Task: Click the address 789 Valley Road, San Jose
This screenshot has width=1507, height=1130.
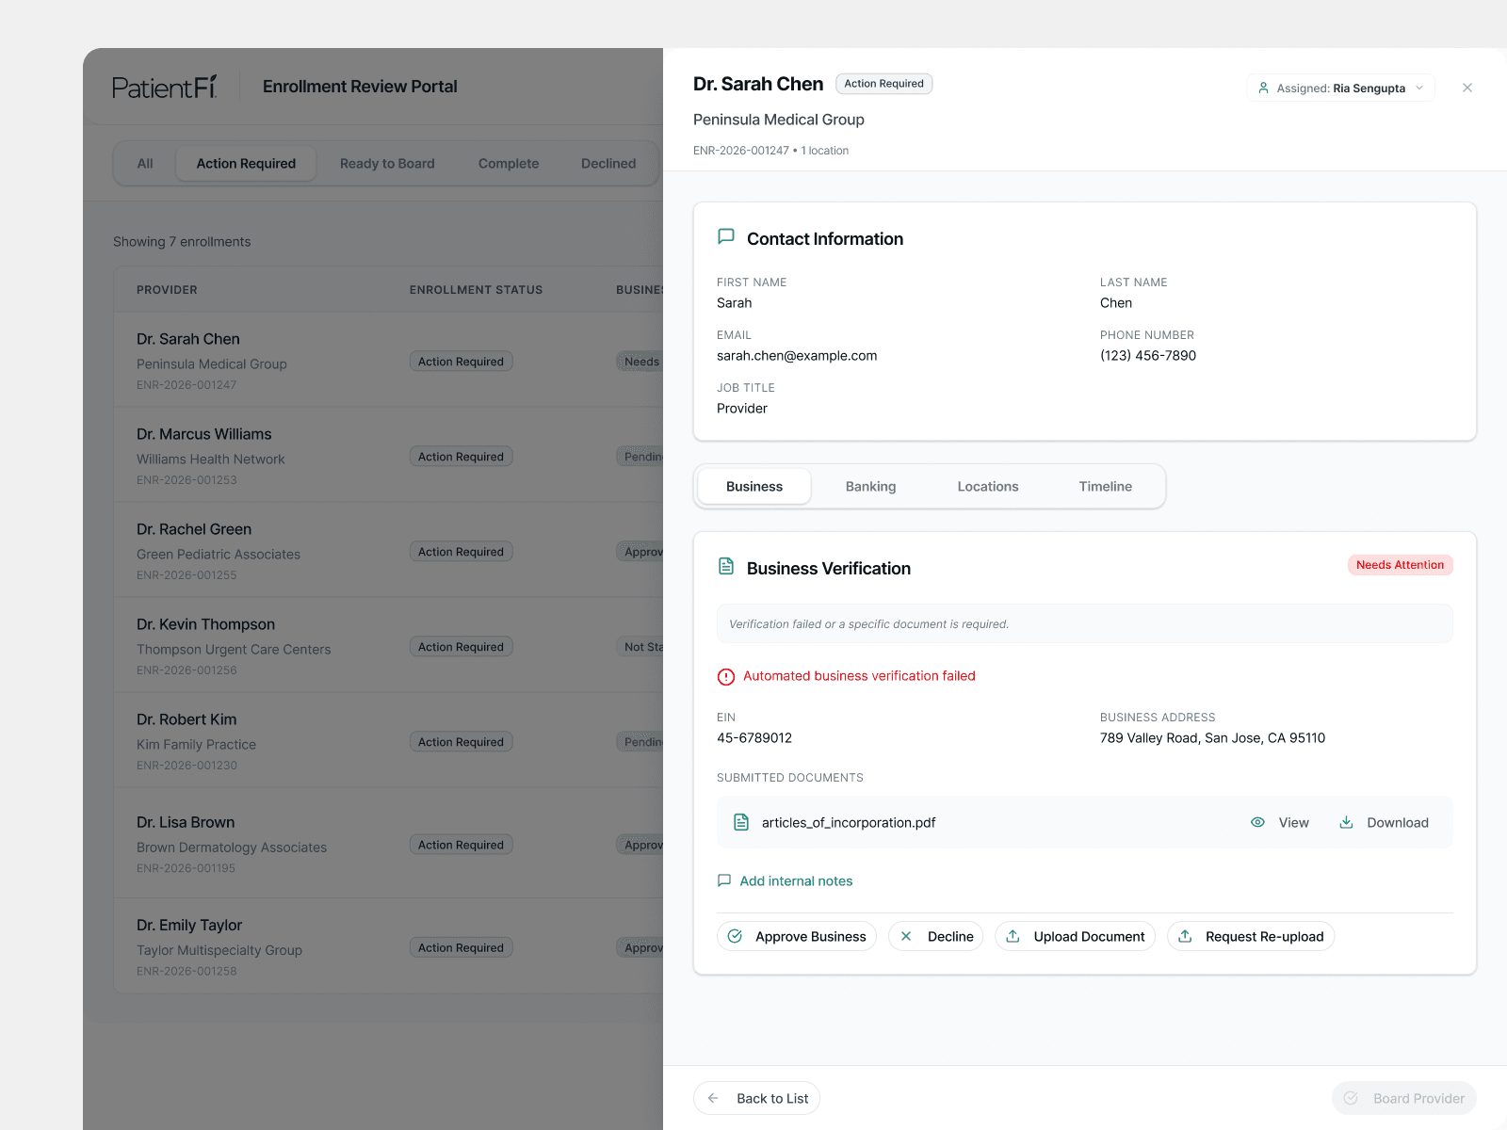Action: click(x=1212, y=738)
